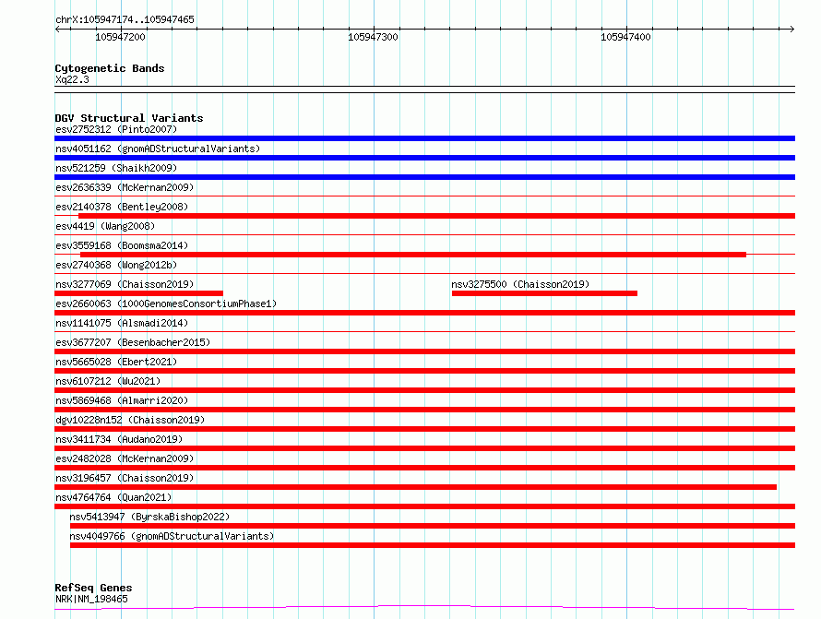821x619 pixels.
Task: Click the red bar under esv2140378
Action: click(x=436, y=216)
